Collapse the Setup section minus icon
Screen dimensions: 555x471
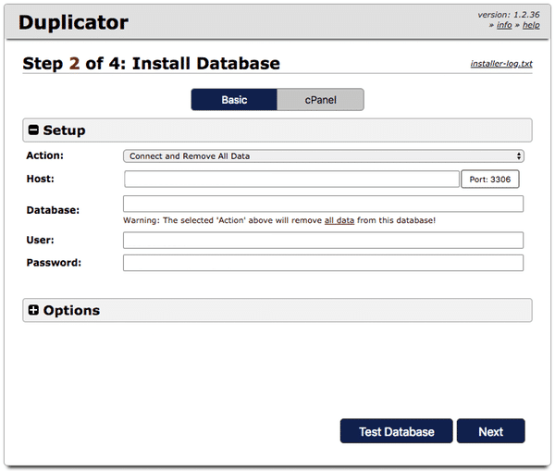pyautogui.click(x=33, y=130)
